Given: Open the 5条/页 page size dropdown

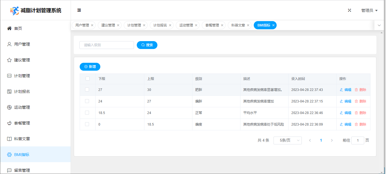Looking at the screenshot, I should tap(287, 140).
